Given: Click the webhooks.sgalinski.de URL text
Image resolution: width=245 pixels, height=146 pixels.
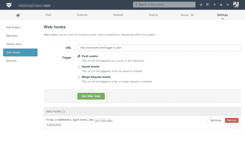Looking at the screenshot, I should (70, 120).
